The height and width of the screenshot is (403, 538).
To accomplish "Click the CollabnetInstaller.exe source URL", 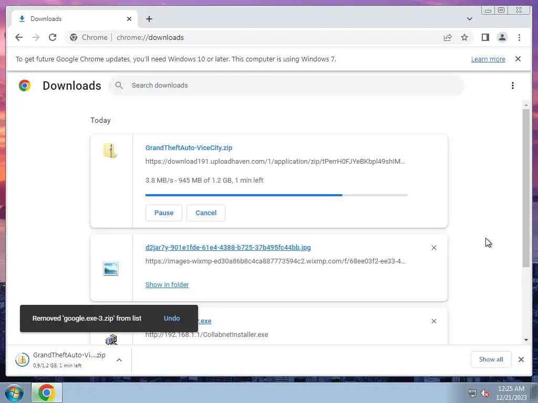I will [x=206, y=334].
